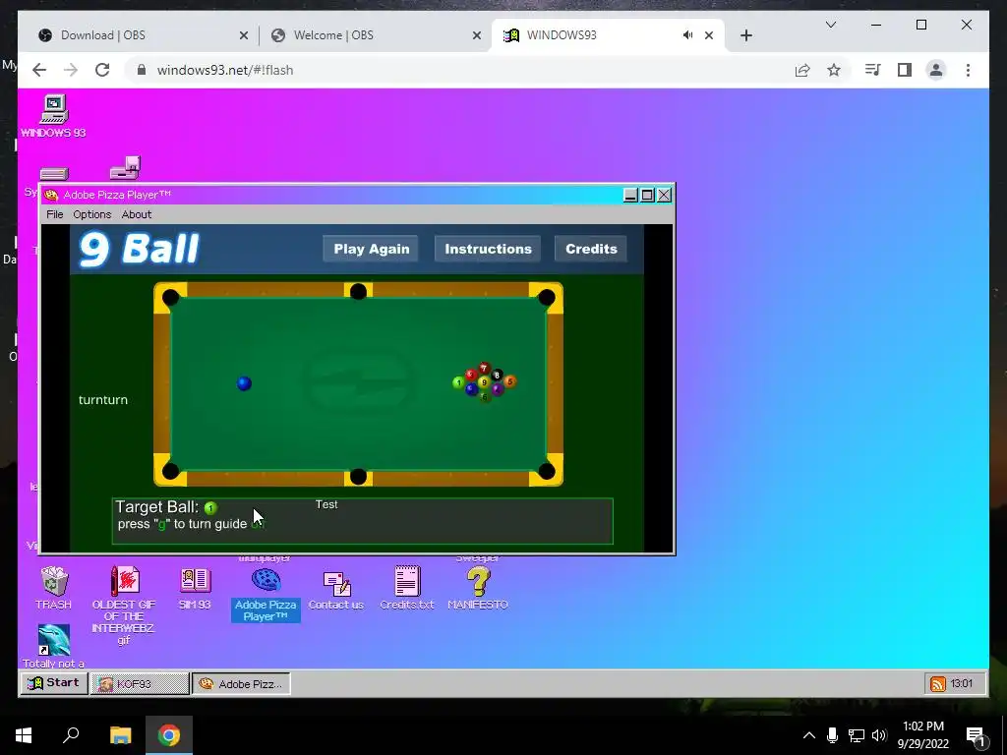Open Windows search magnifier icon
Screen dimensions: 1007x755
71,734
